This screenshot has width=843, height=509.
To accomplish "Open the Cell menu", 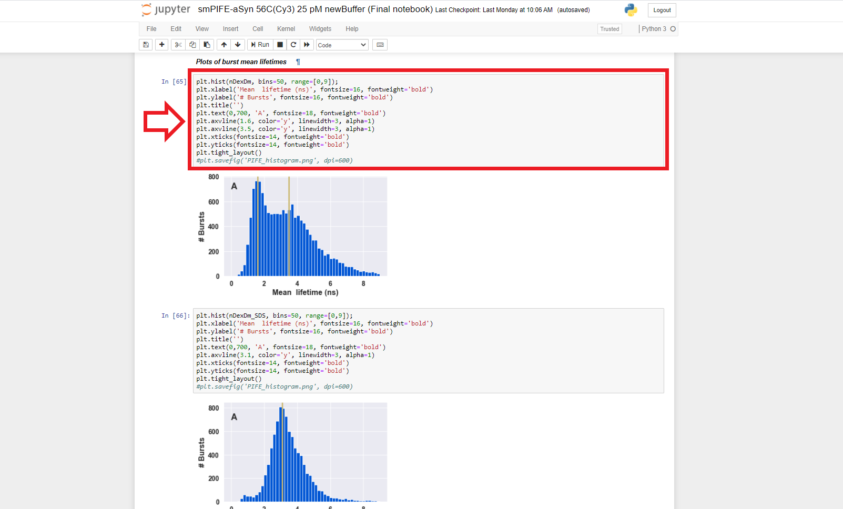I will pos(258,29).
